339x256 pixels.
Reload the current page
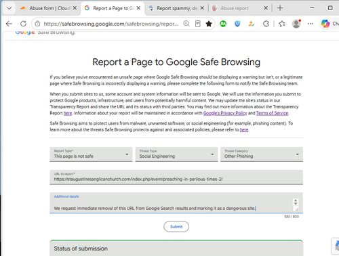click(x=23, y=24)
